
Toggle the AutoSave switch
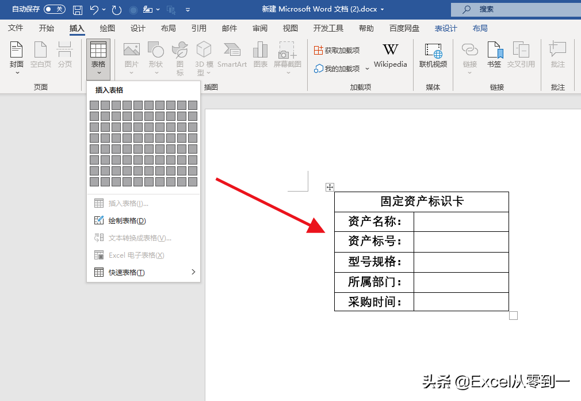(x=55, y=9)
